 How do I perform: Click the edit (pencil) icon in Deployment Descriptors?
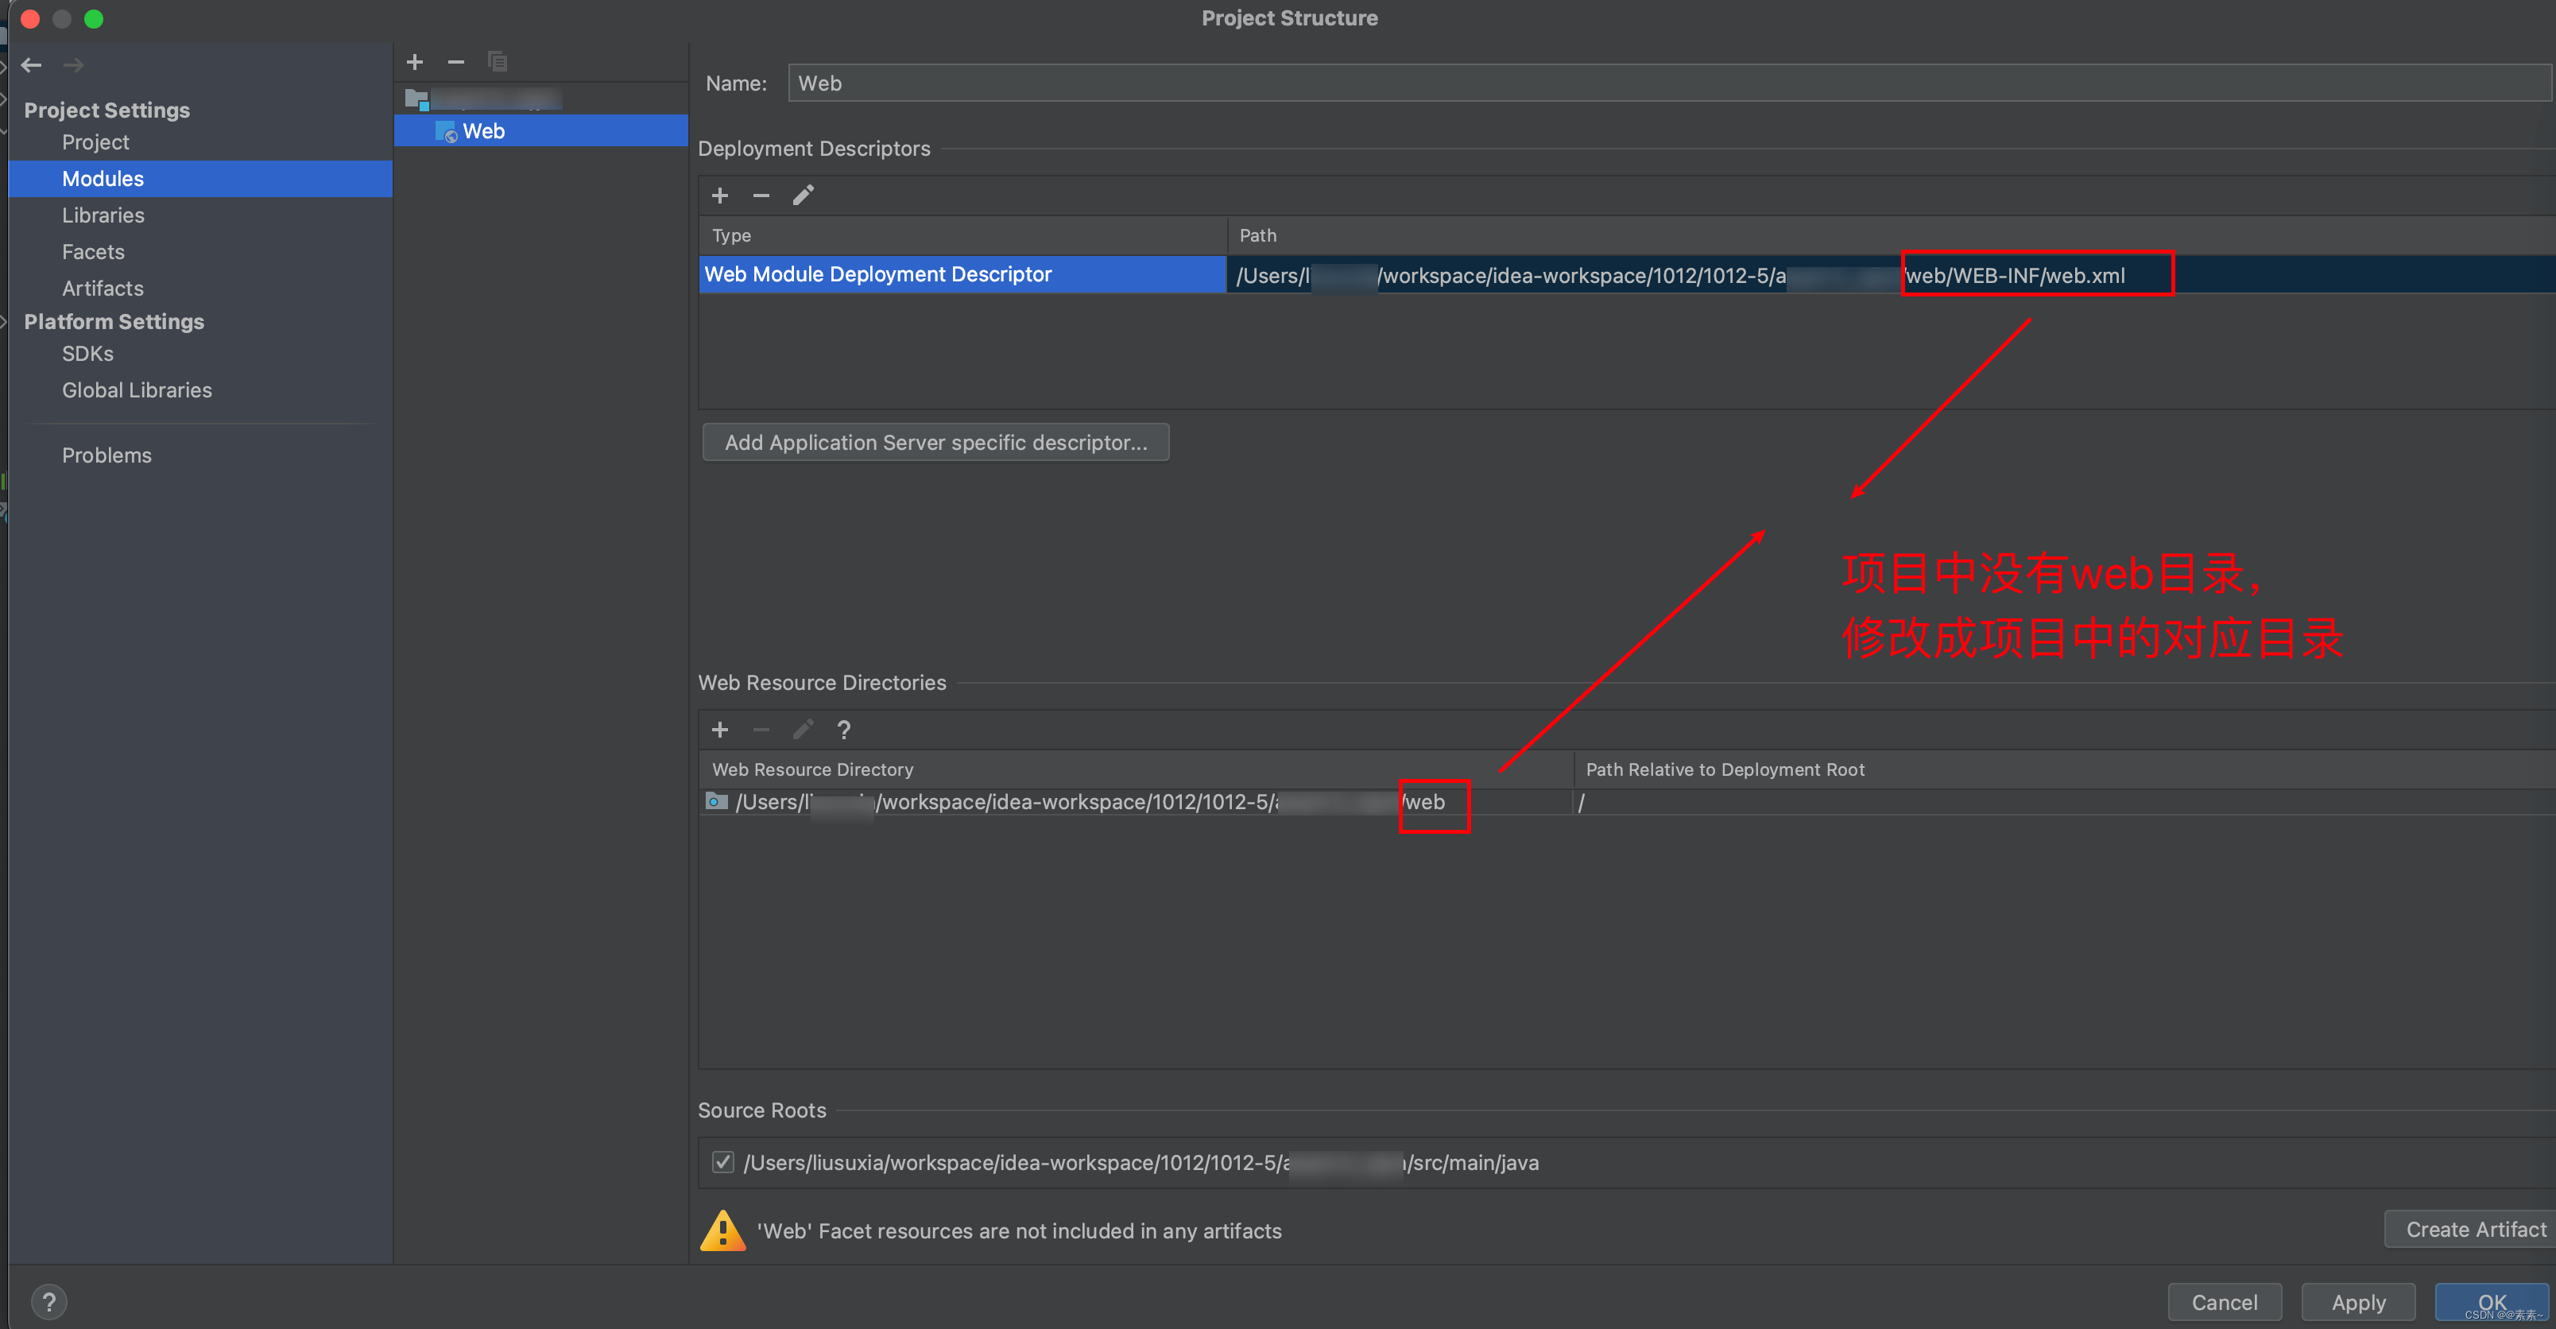point(803,195)
